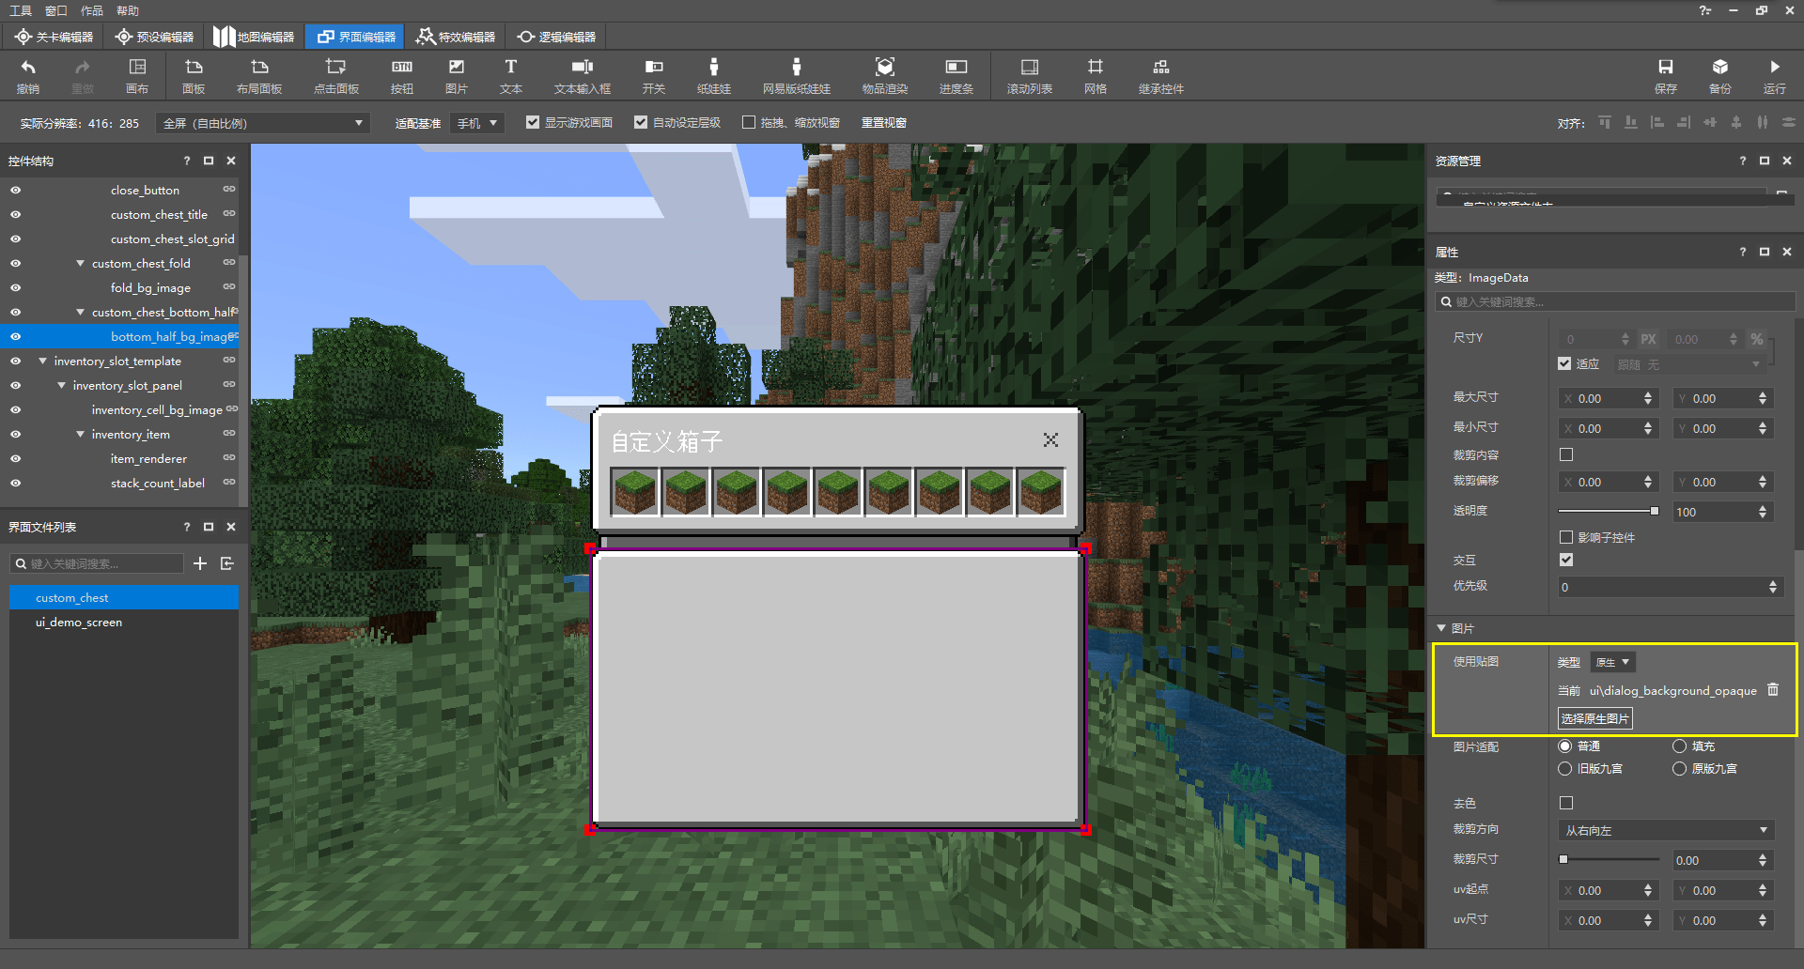Viewport: 1804px width, 969px height.
Task: Click the clip size (裁剪尺寸) slider handle
Action: (1563, 859)
